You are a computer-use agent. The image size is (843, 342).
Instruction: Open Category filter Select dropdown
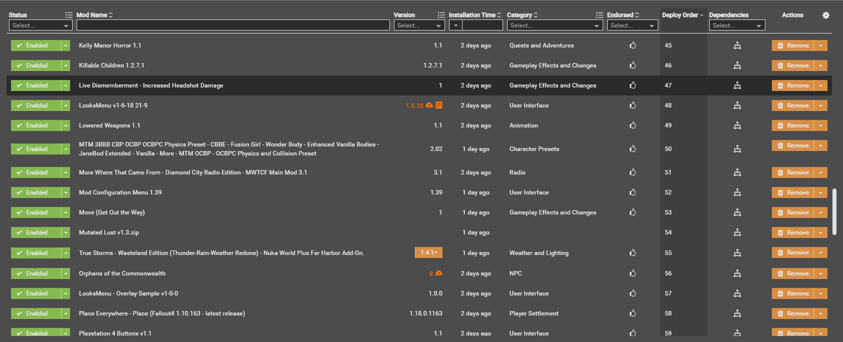click(x=555, y=25)
